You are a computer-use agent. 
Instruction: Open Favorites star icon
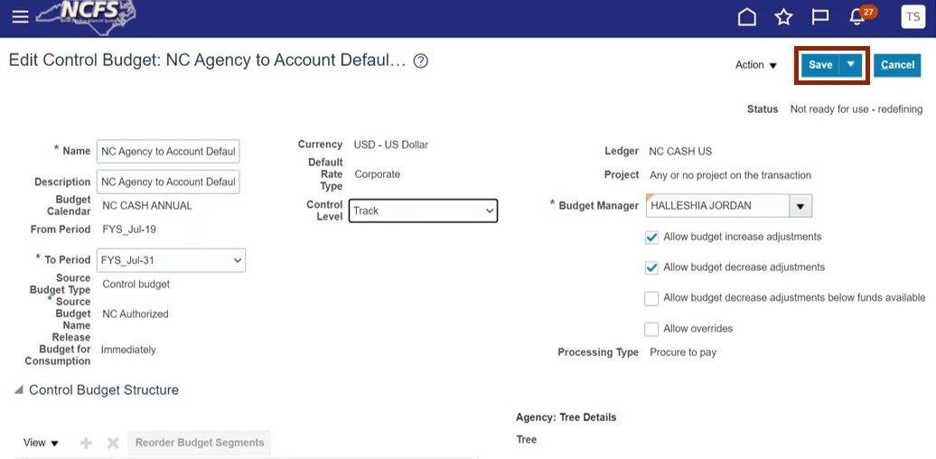click(x=783, y=17)
